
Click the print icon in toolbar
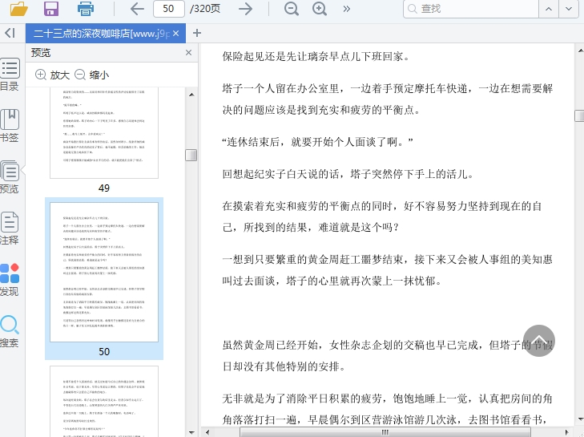click(x=86, y=9)
